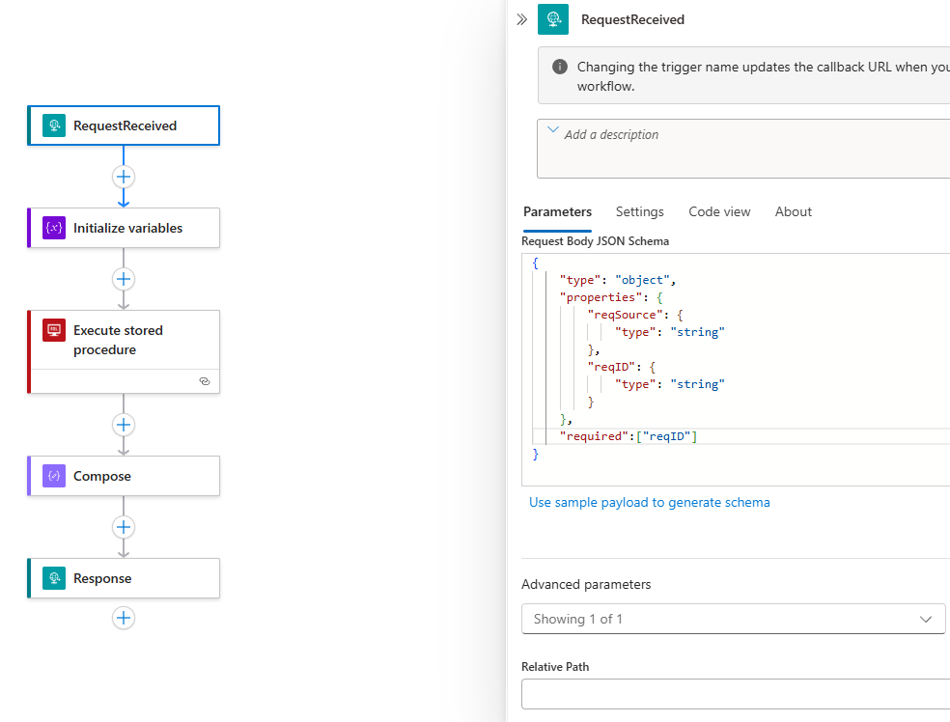Click the Initialize variables action icon
Viewport: 950px width, 722px height.
[x=53, y=228]
